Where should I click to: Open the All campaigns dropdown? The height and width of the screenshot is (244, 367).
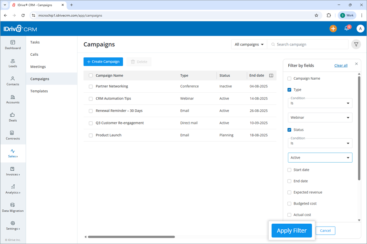pyautogui.click(x=249, y=44)
